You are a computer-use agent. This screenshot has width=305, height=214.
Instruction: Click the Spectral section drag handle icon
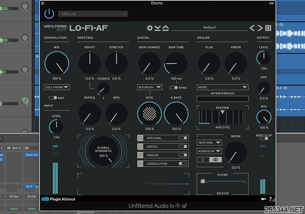click(140, 138)
